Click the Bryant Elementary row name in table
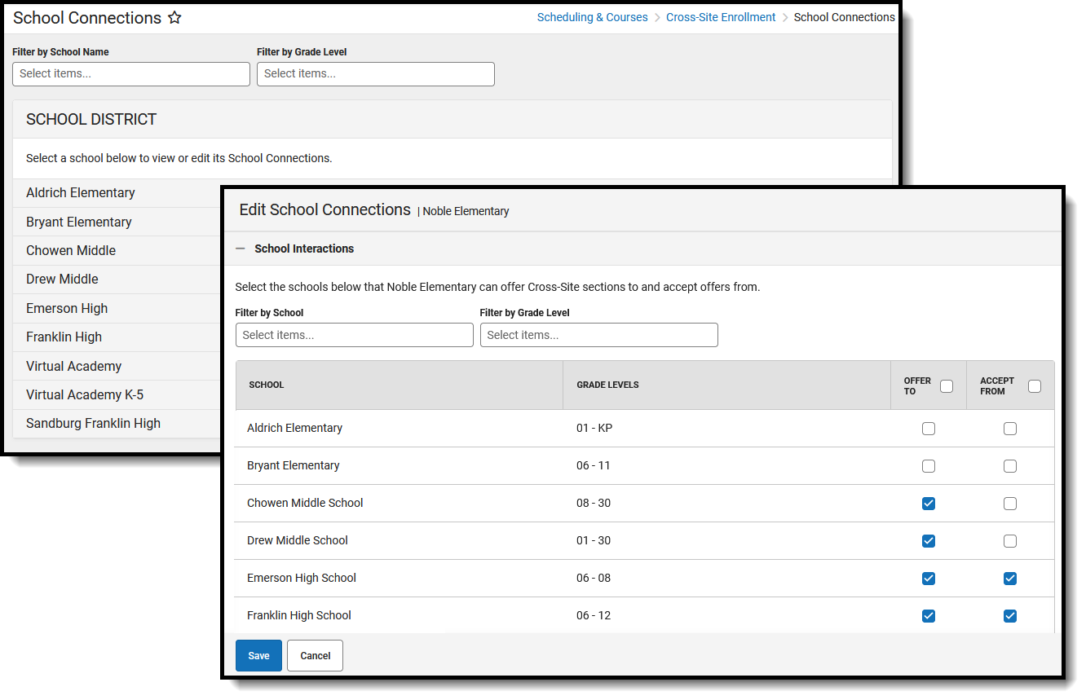 (294, 466)
